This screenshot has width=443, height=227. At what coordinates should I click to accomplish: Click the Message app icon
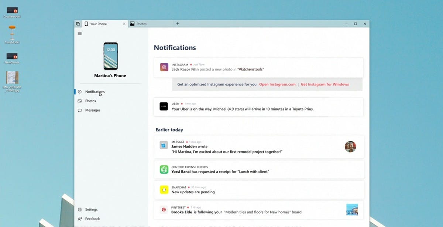[x=164, y=145]
